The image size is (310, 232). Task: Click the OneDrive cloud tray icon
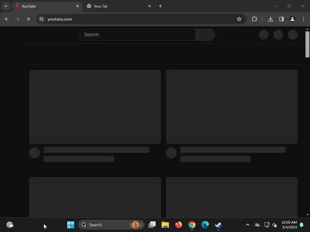tap(257, 225)
